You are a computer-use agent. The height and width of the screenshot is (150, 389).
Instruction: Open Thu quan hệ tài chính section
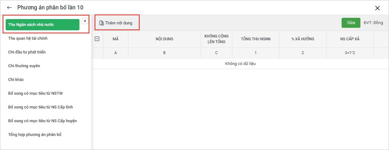coord(28,38)
